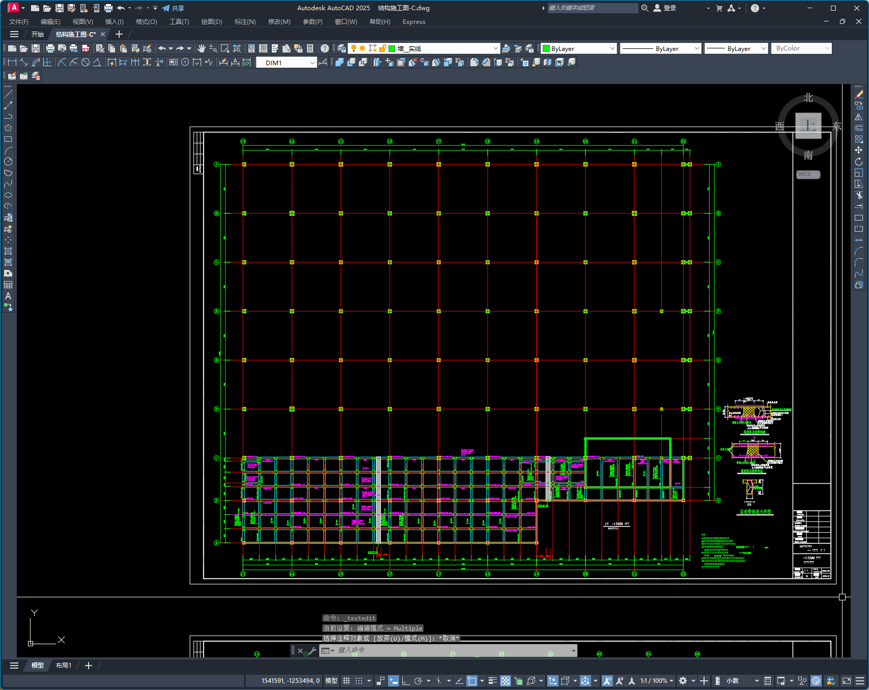The height and width of the screenshot is (690, 869).
Task: Click the Help question mark toolbar icon
Action: click(325, 48)
